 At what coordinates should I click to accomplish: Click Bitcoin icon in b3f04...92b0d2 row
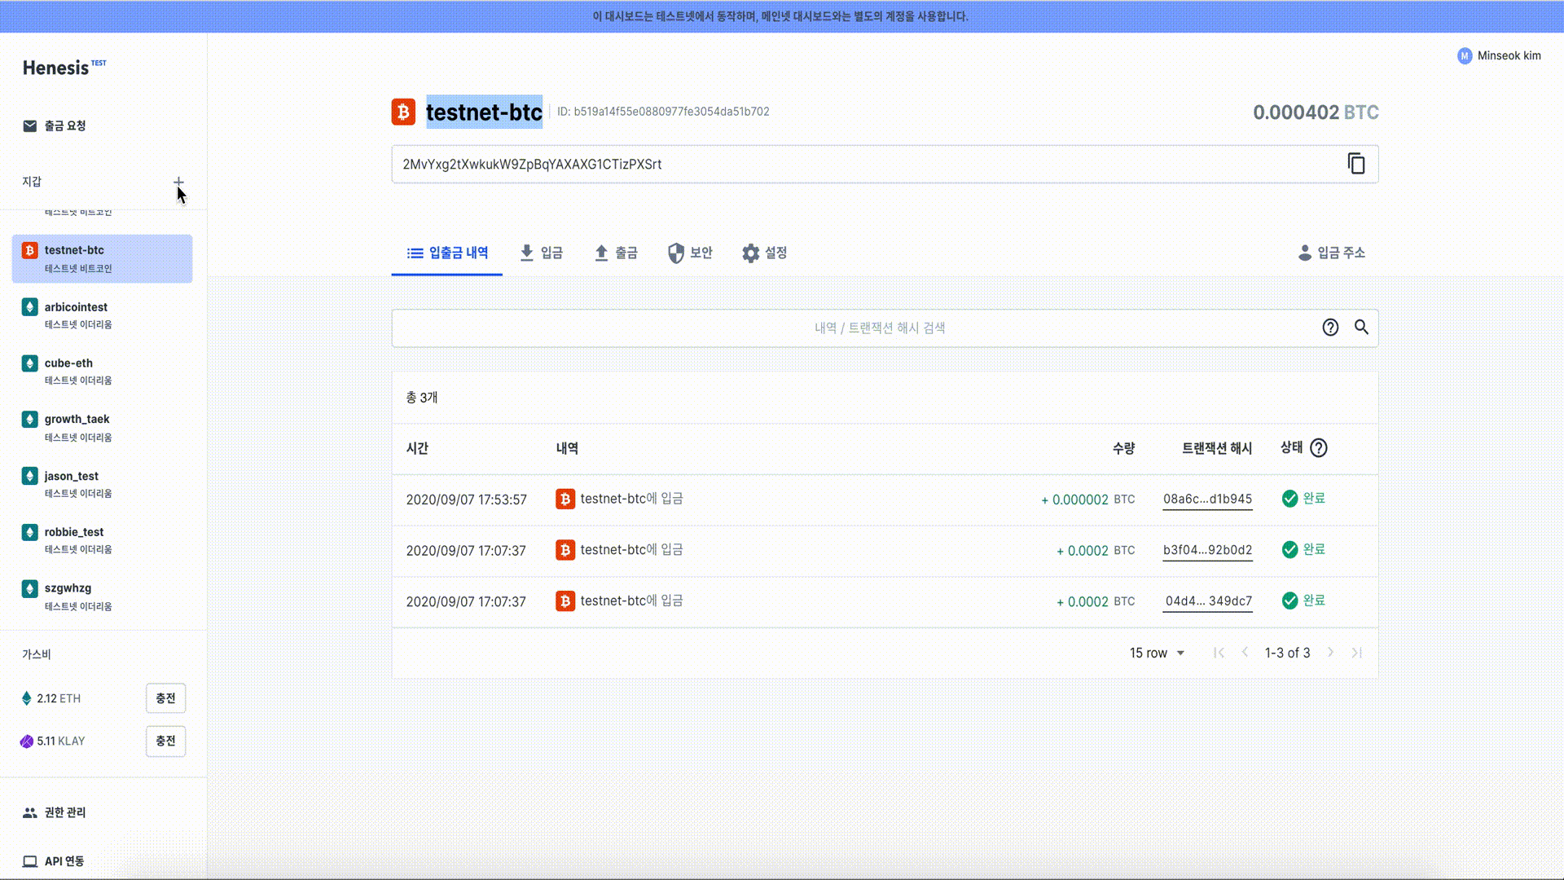tap(565, 550)
